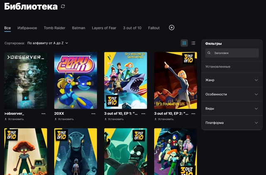This screenshot has width=266, height=175.
Task: Open the 20XX game cover
Action: (x=76, y=80)
